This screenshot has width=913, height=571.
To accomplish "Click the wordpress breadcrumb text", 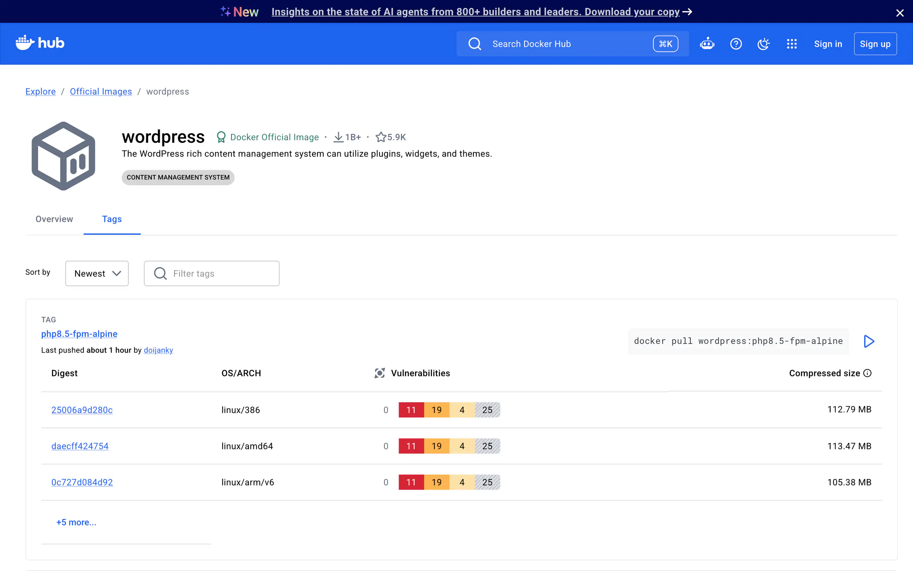I will click(168, 91).
